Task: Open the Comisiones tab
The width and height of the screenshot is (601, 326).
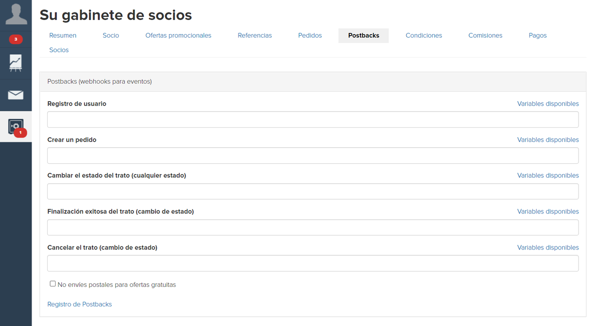Action: [x=485, y=35]
